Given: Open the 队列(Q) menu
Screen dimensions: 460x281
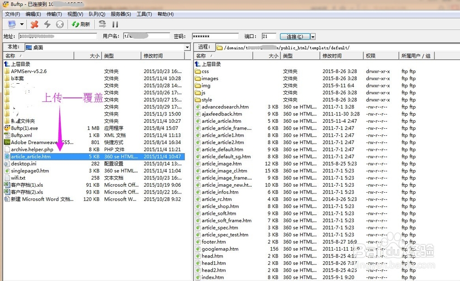Looking at the screenshot, I should point(97,14).
